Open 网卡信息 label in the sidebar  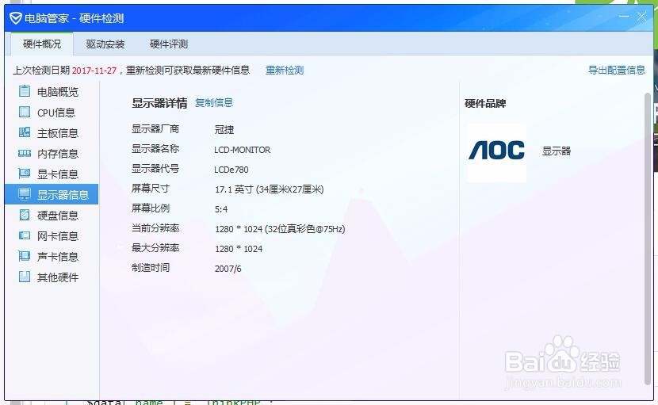pyautogui.click(x=58, y=236)
